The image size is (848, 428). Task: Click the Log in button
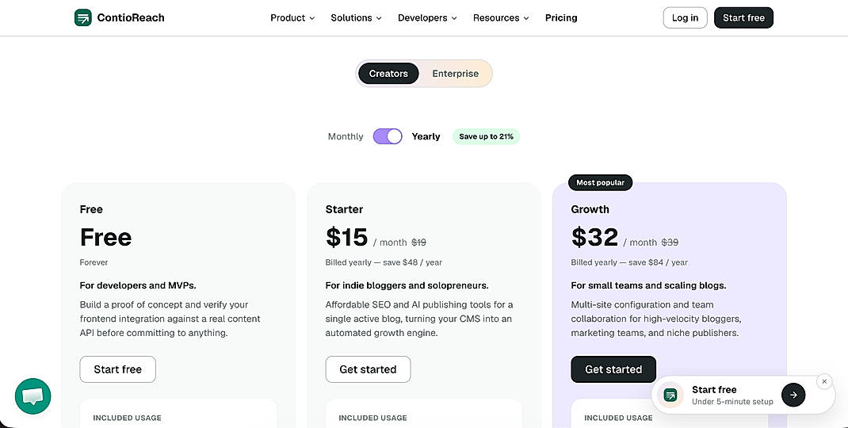point(686,18)
